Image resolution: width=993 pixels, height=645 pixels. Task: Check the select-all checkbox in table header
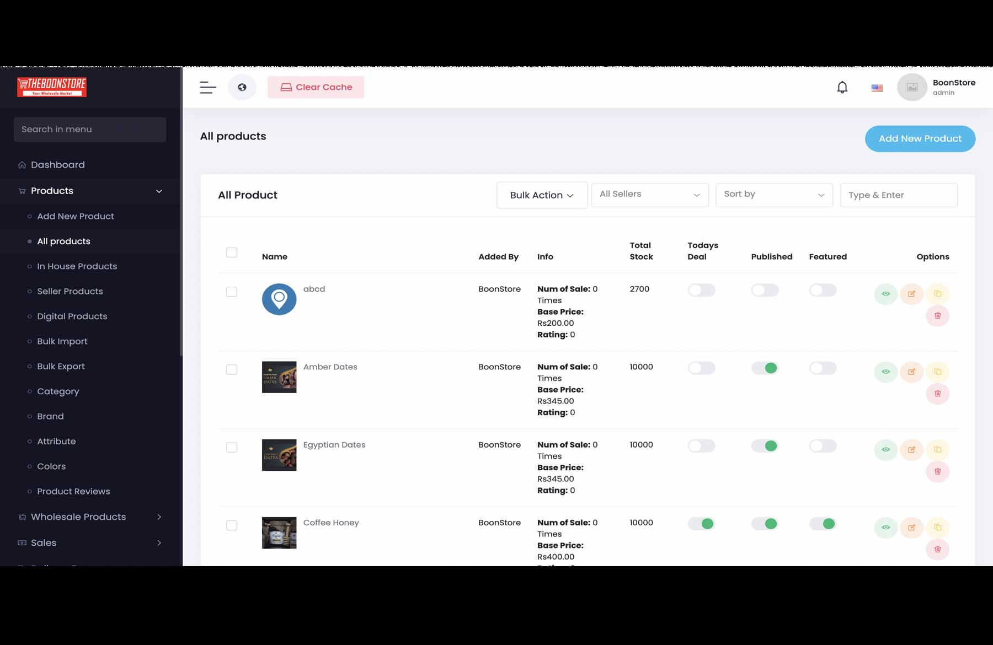pyautogui.click(x=232, y=252)
